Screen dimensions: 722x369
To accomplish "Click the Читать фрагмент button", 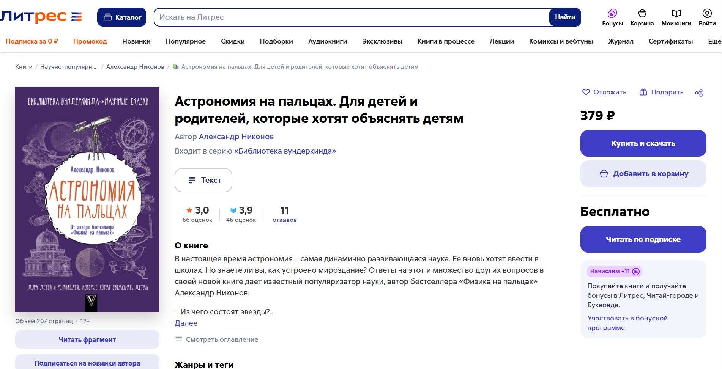I will click(x=87, y=339).
